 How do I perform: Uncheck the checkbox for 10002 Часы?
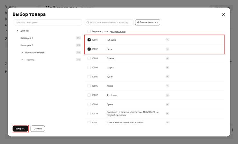[89, 49]
